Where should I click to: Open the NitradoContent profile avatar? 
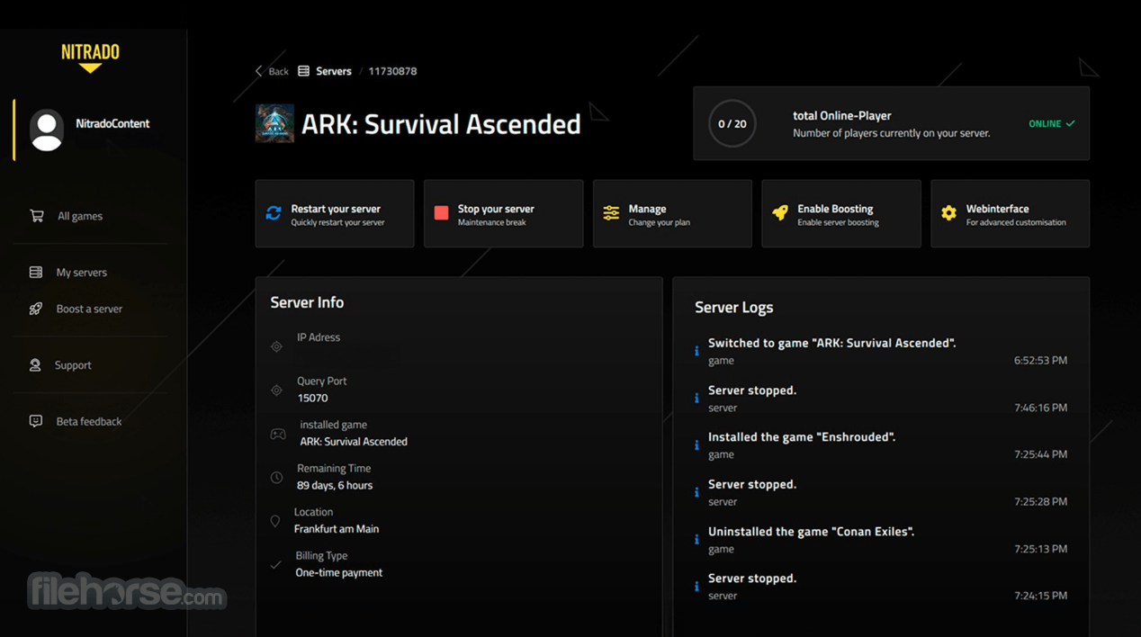(47, 130)
